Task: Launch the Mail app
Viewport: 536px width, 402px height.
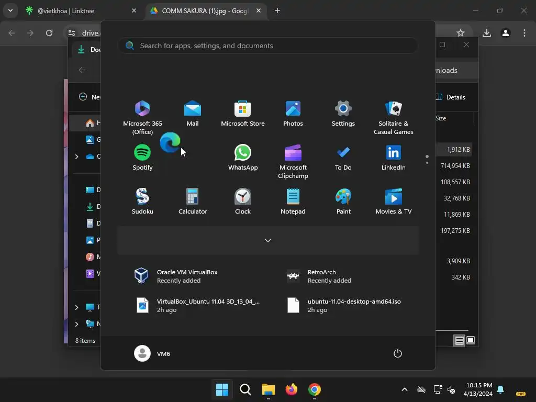Action: click(x=193, y=114)
